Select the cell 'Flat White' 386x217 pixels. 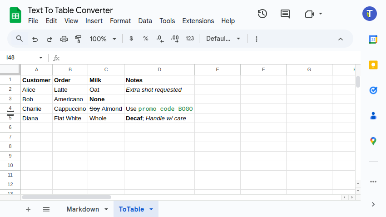tap(70, 118)
